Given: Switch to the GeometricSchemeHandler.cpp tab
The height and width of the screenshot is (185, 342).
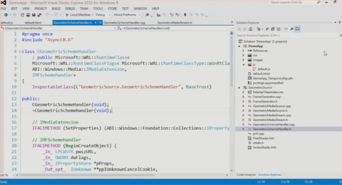Looking at the screenshot, I should 124,22.
